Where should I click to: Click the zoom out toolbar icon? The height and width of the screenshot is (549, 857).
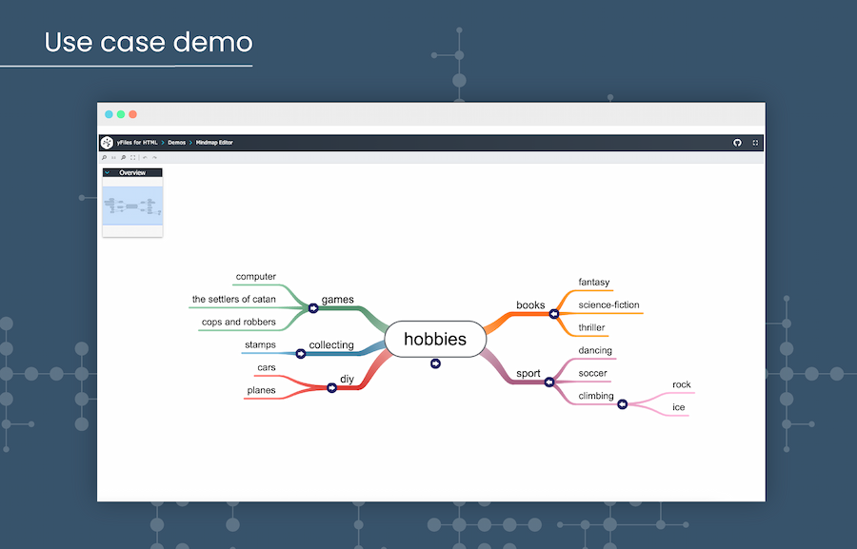point(123,157)
